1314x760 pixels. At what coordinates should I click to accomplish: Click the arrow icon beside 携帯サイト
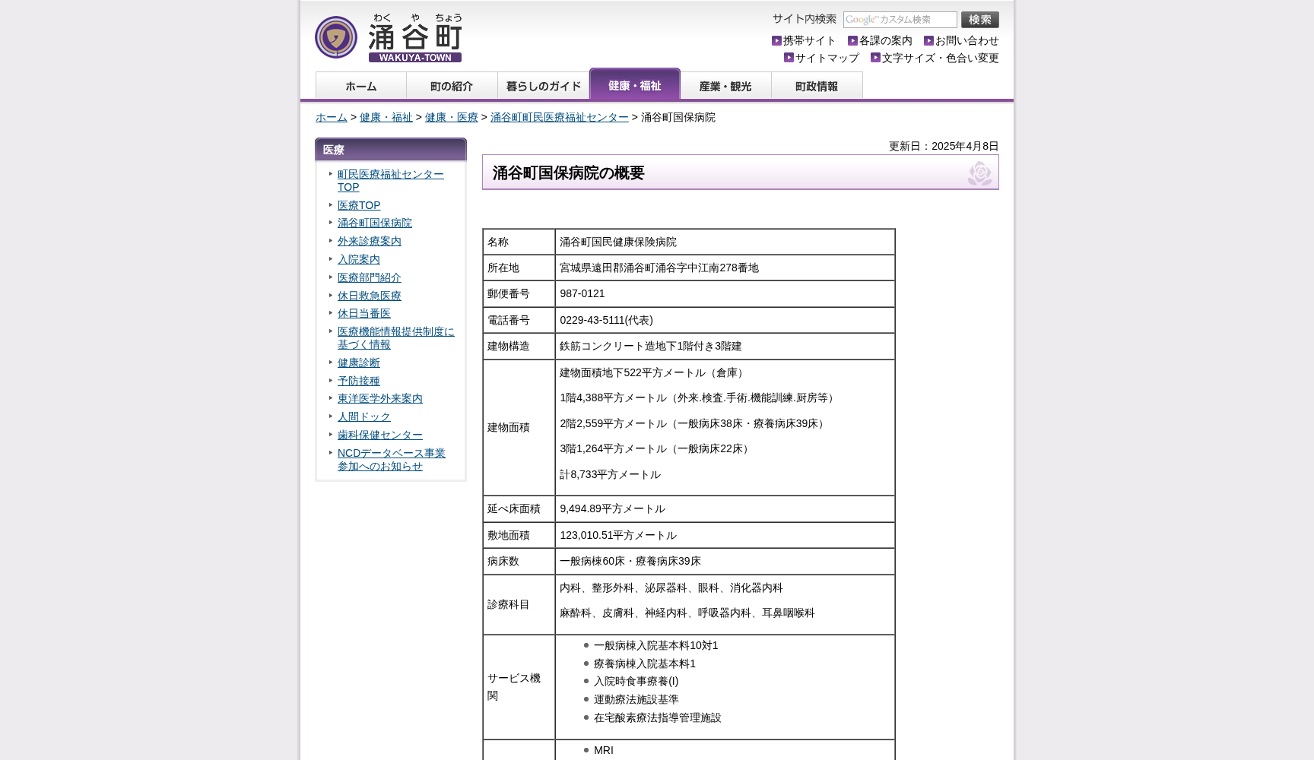[x=776, y=41]
